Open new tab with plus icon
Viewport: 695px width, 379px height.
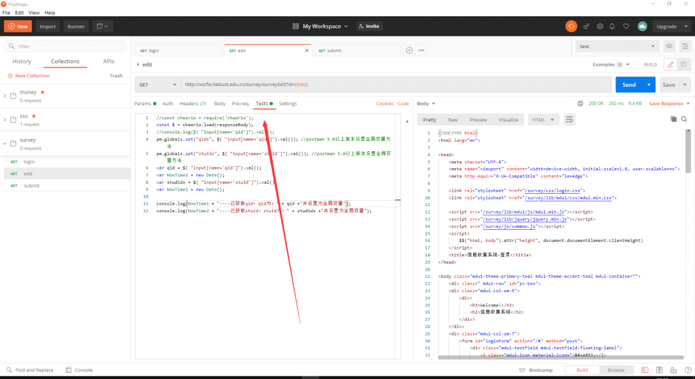pos(409,50)
